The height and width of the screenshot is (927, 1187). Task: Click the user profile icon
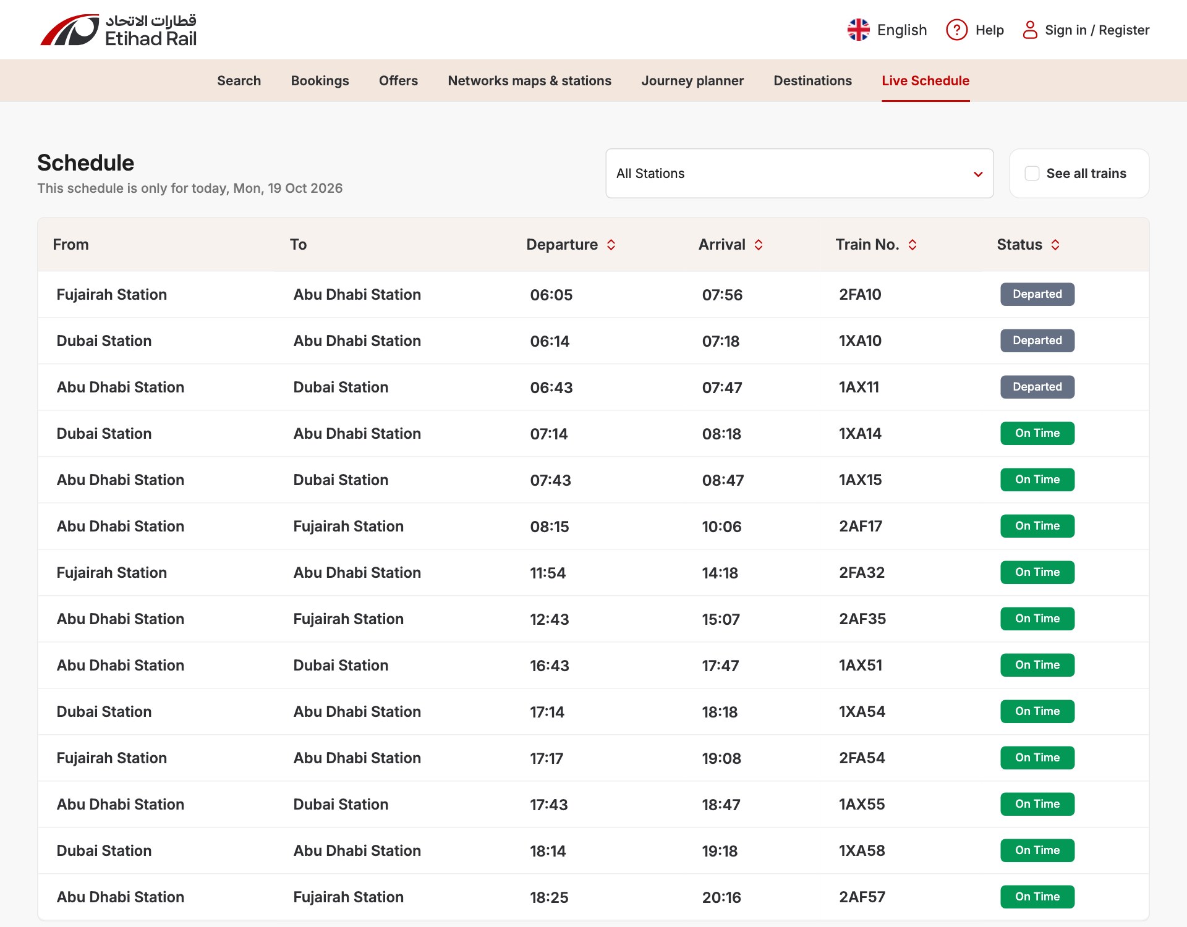(x=1030, y=30)
